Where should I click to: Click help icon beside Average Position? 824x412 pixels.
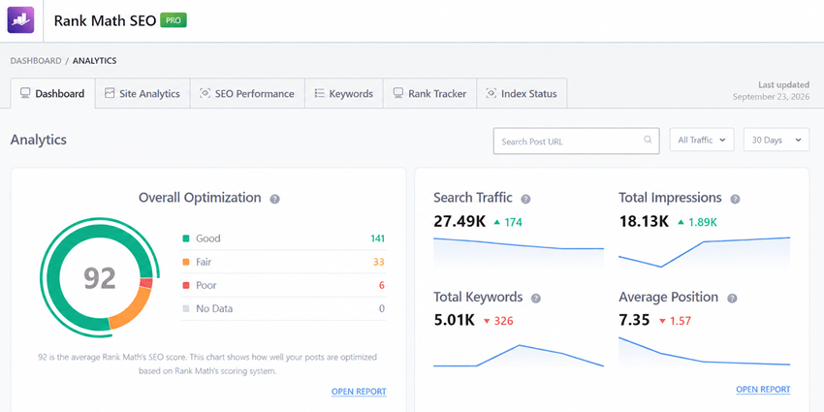[x=732, y=299]
